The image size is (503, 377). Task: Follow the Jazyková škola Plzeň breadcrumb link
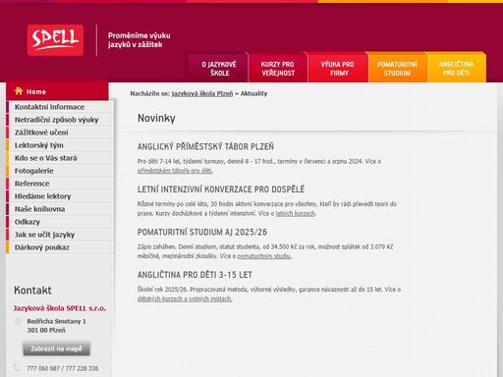202,93
